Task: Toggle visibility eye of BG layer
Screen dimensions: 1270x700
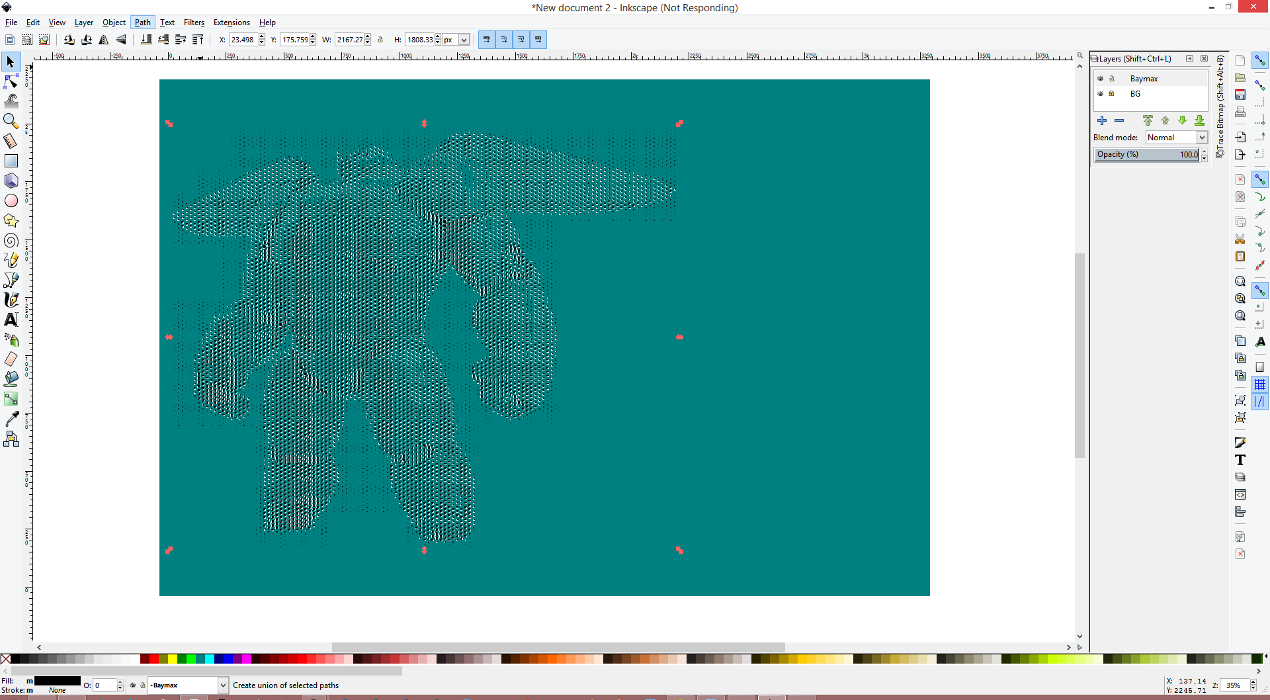Action: pos(1101,94)
